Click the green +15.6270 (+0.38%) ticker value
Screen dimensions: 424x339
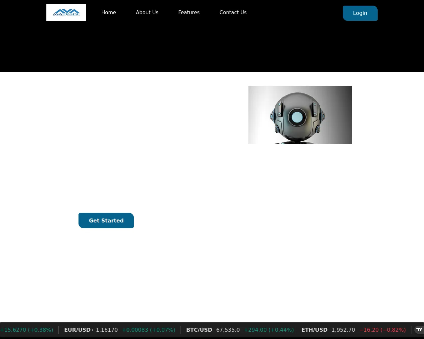point(26,330)
